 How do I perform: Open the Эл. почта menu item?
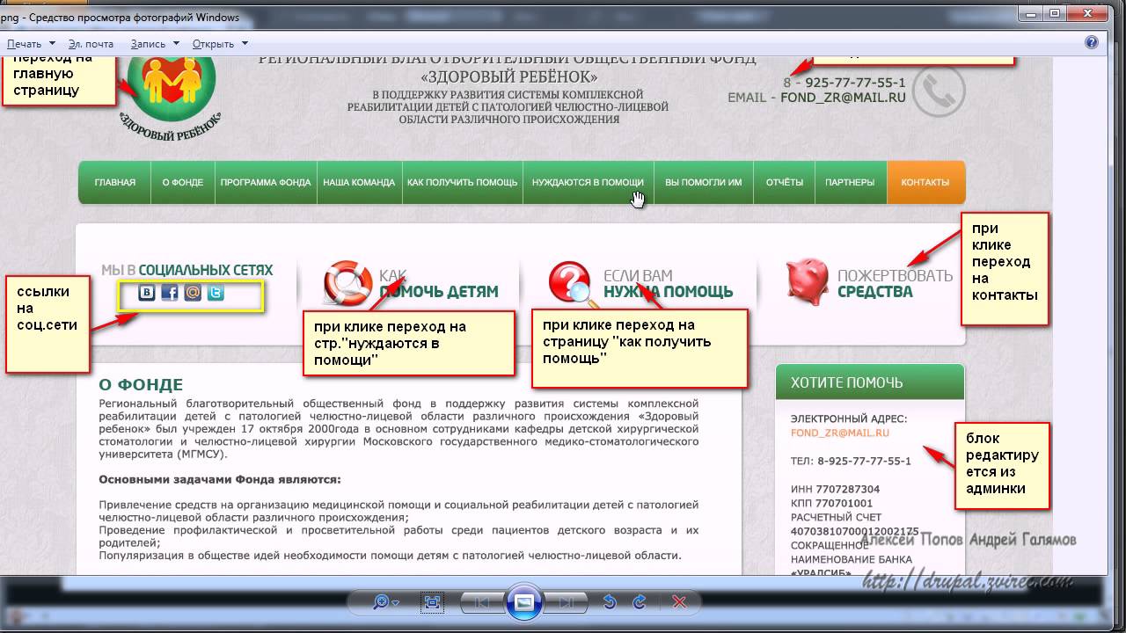91,43
